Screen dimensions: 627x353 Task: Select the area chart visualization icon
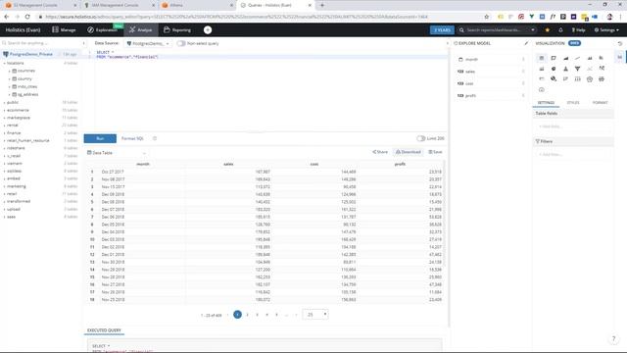[x=565, y=58]
